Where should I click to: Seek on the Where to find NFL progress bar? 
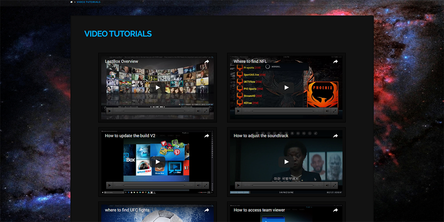point(283,111)
